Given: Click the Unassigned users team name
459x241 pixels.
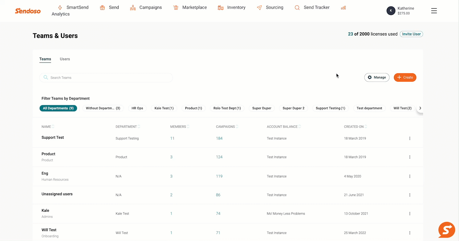Looking at the screenshot, I should pyautogui.click(x=57, y=194).
